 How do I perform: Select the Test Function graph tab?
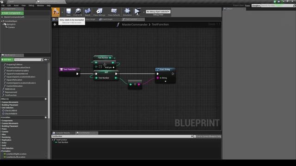[133, 19]
